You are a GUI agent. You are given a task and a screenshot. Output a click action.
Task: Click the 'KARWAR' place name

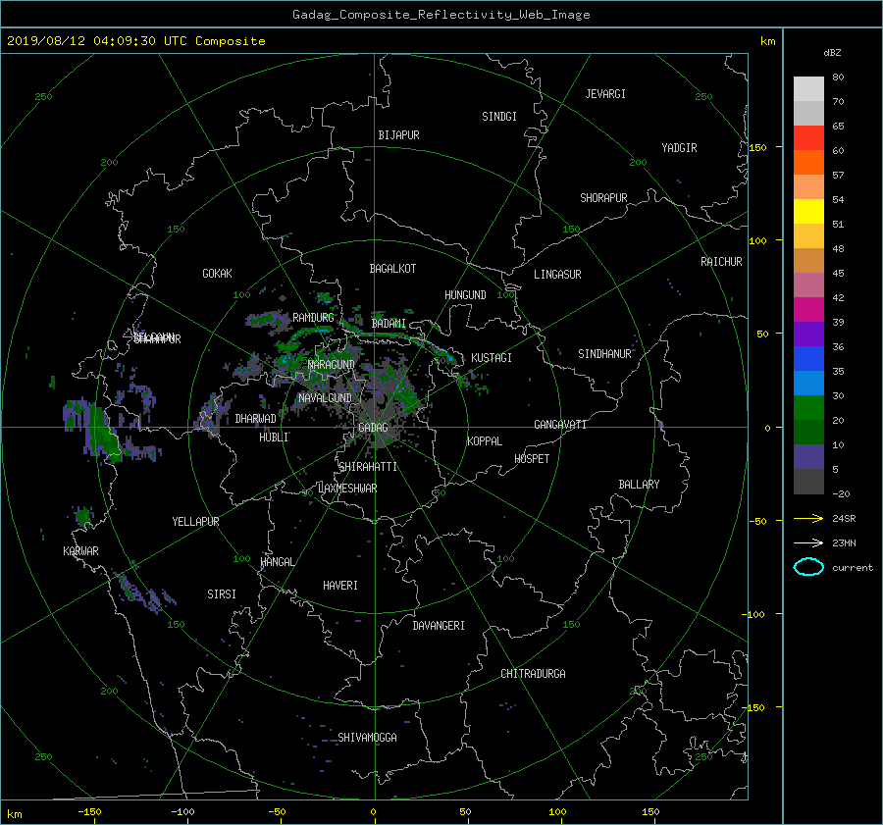[x=80, y=551]
